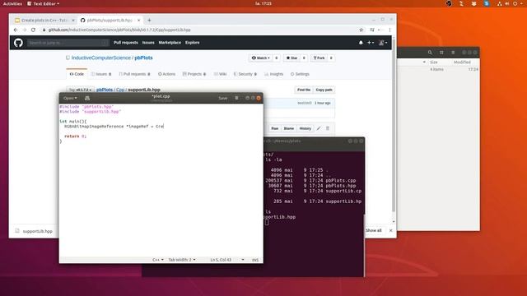Open the Projects tab

[x=194, y=74]
